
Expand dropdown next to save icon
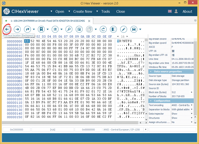[x=140, y=29]
